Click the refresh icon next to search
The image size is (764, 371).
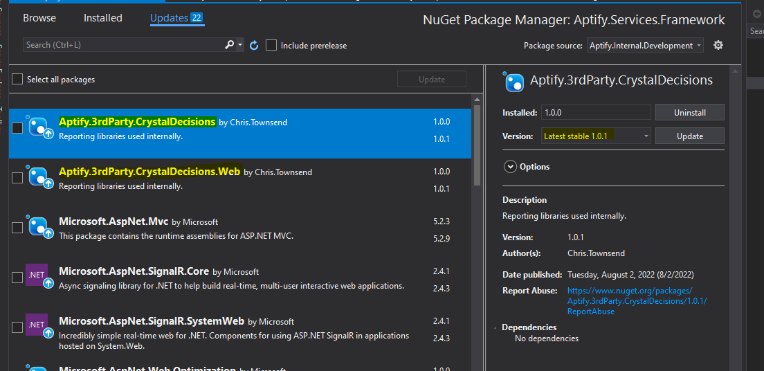coord(253,46)
